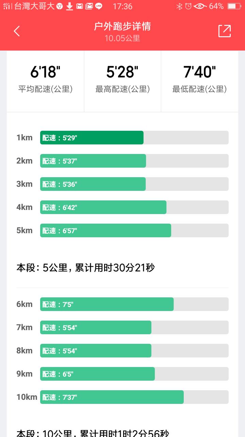Tap the share export icon
Viewport: 245px width, 437px height.
tap(225, 31)
